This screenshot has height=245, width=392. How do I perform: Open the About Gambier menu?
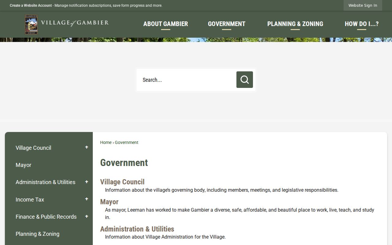[166, 24]
